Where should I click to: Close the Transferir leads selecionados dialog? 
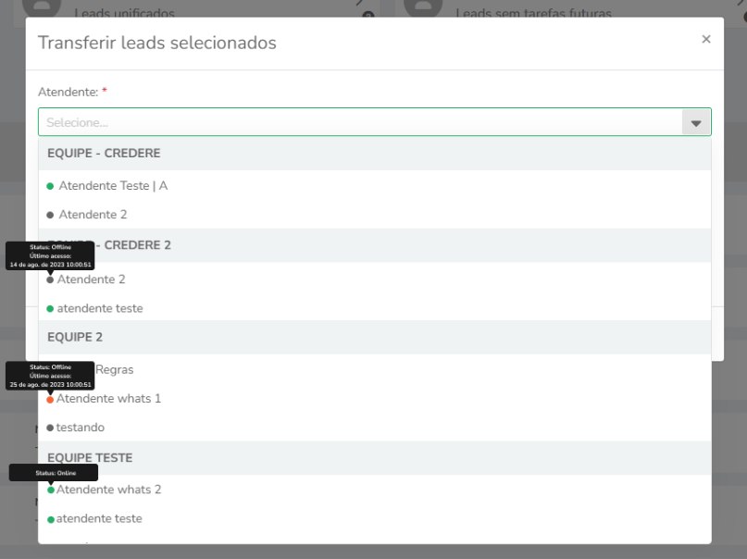[706, 39]
